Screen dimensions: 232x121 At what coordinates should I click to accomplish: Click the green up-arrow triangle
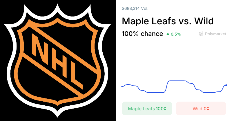coord(168,34)
